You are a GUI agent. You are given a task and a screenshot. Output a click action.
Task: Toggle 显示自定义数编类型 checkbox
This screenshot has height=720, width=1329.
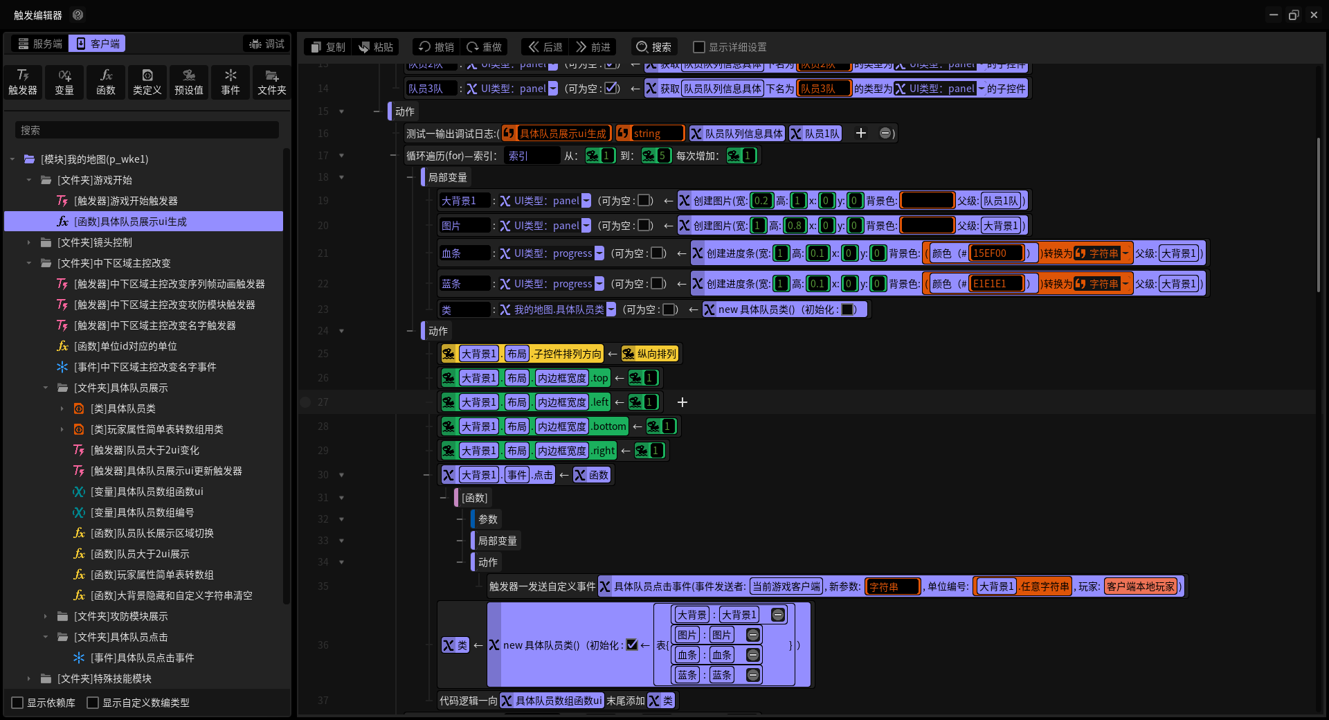(x=93, y=703)
